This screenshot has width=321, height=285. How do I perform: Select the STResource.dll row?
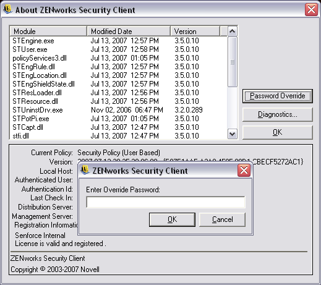pyautogui.click(x=119, y=101)
